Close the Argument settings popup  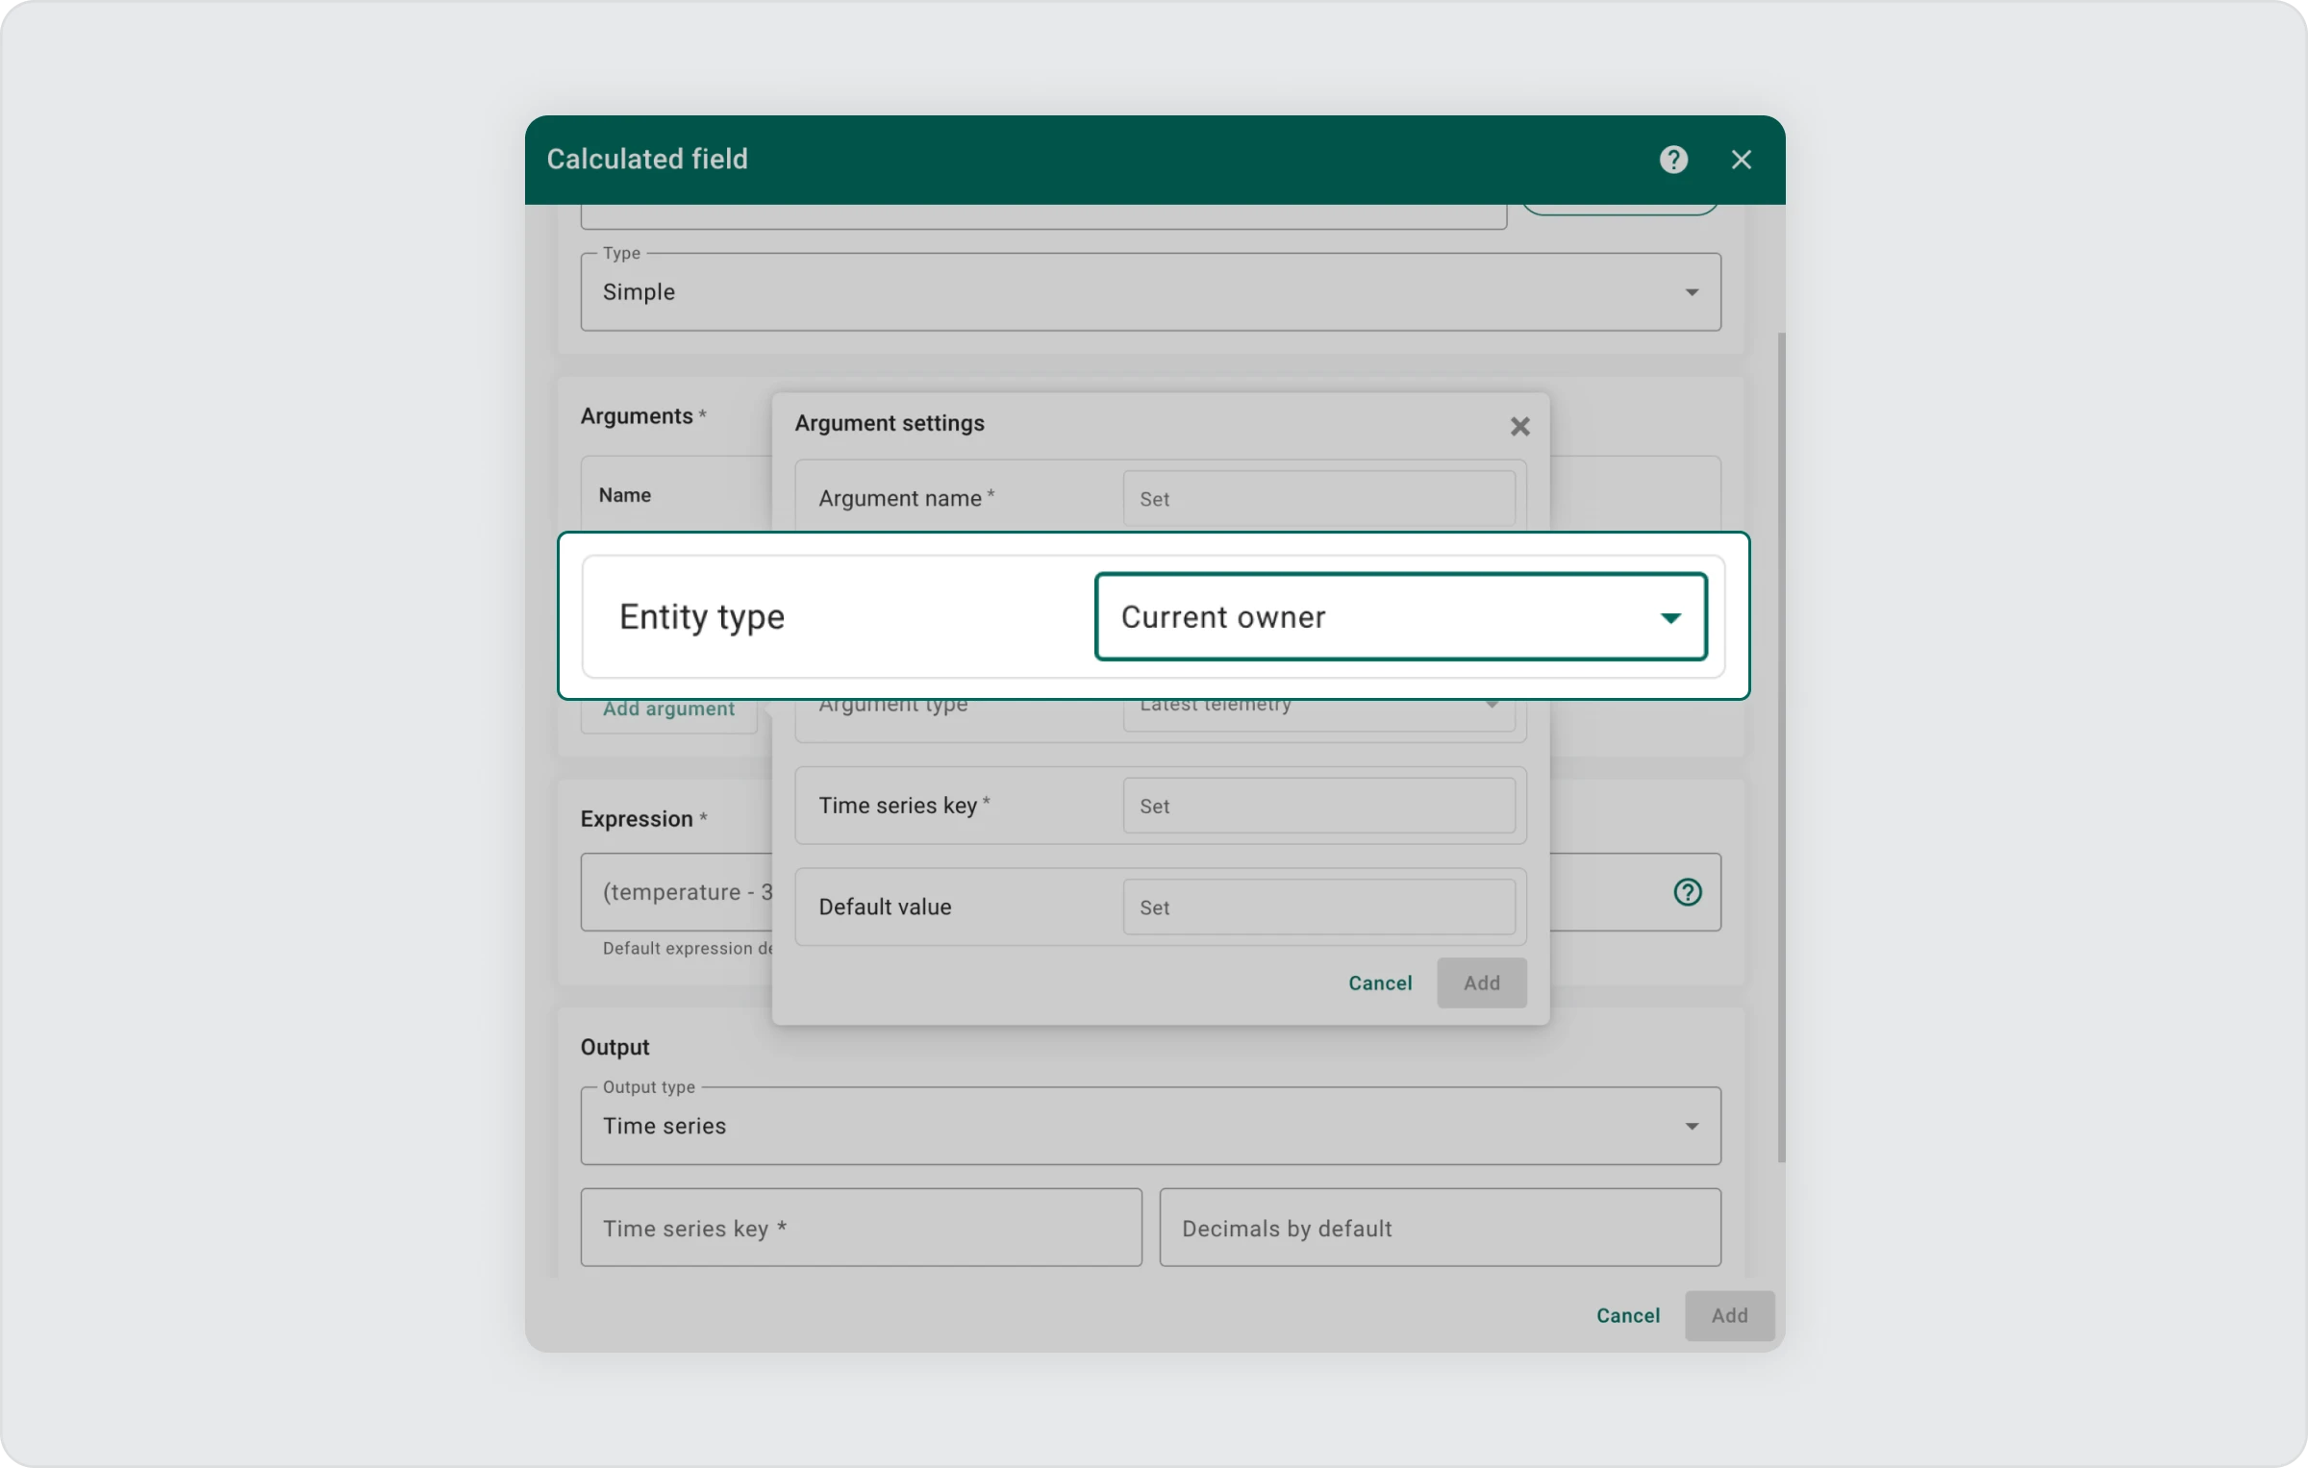click(1519, 426)
